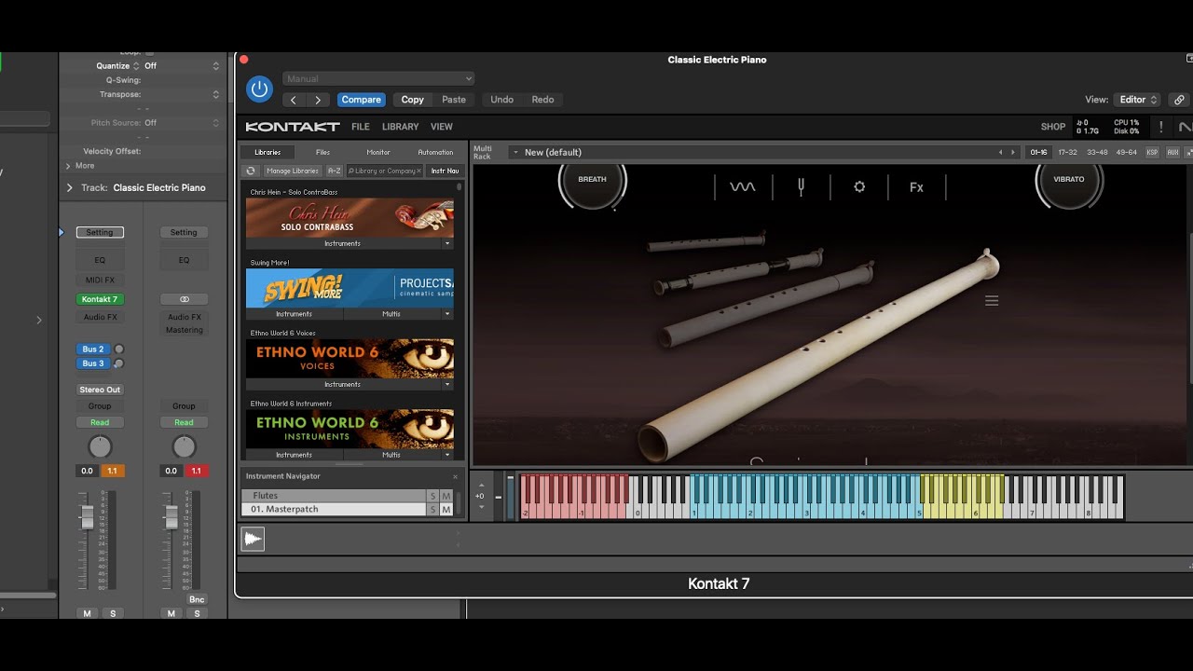Click the Kontakt 7 instrument slot
Viewport: 1193px width, 671px height.
100,299
